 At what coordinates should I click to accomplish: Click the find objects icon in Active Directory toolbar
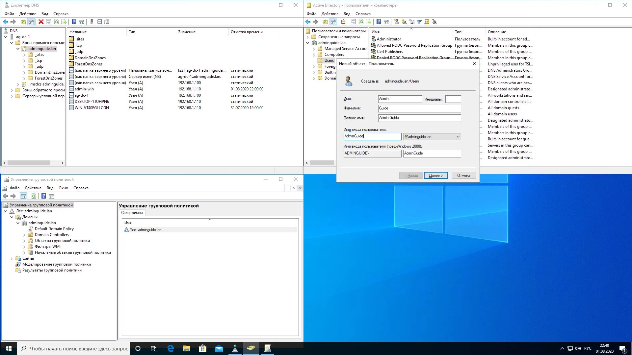click(427, 22)
